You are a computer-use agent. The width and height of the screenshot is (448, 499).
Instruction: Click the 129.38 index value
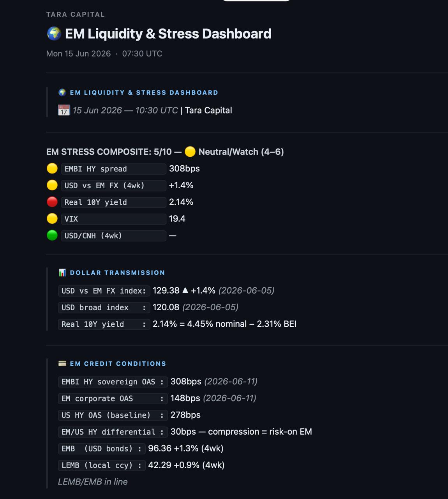166,290
